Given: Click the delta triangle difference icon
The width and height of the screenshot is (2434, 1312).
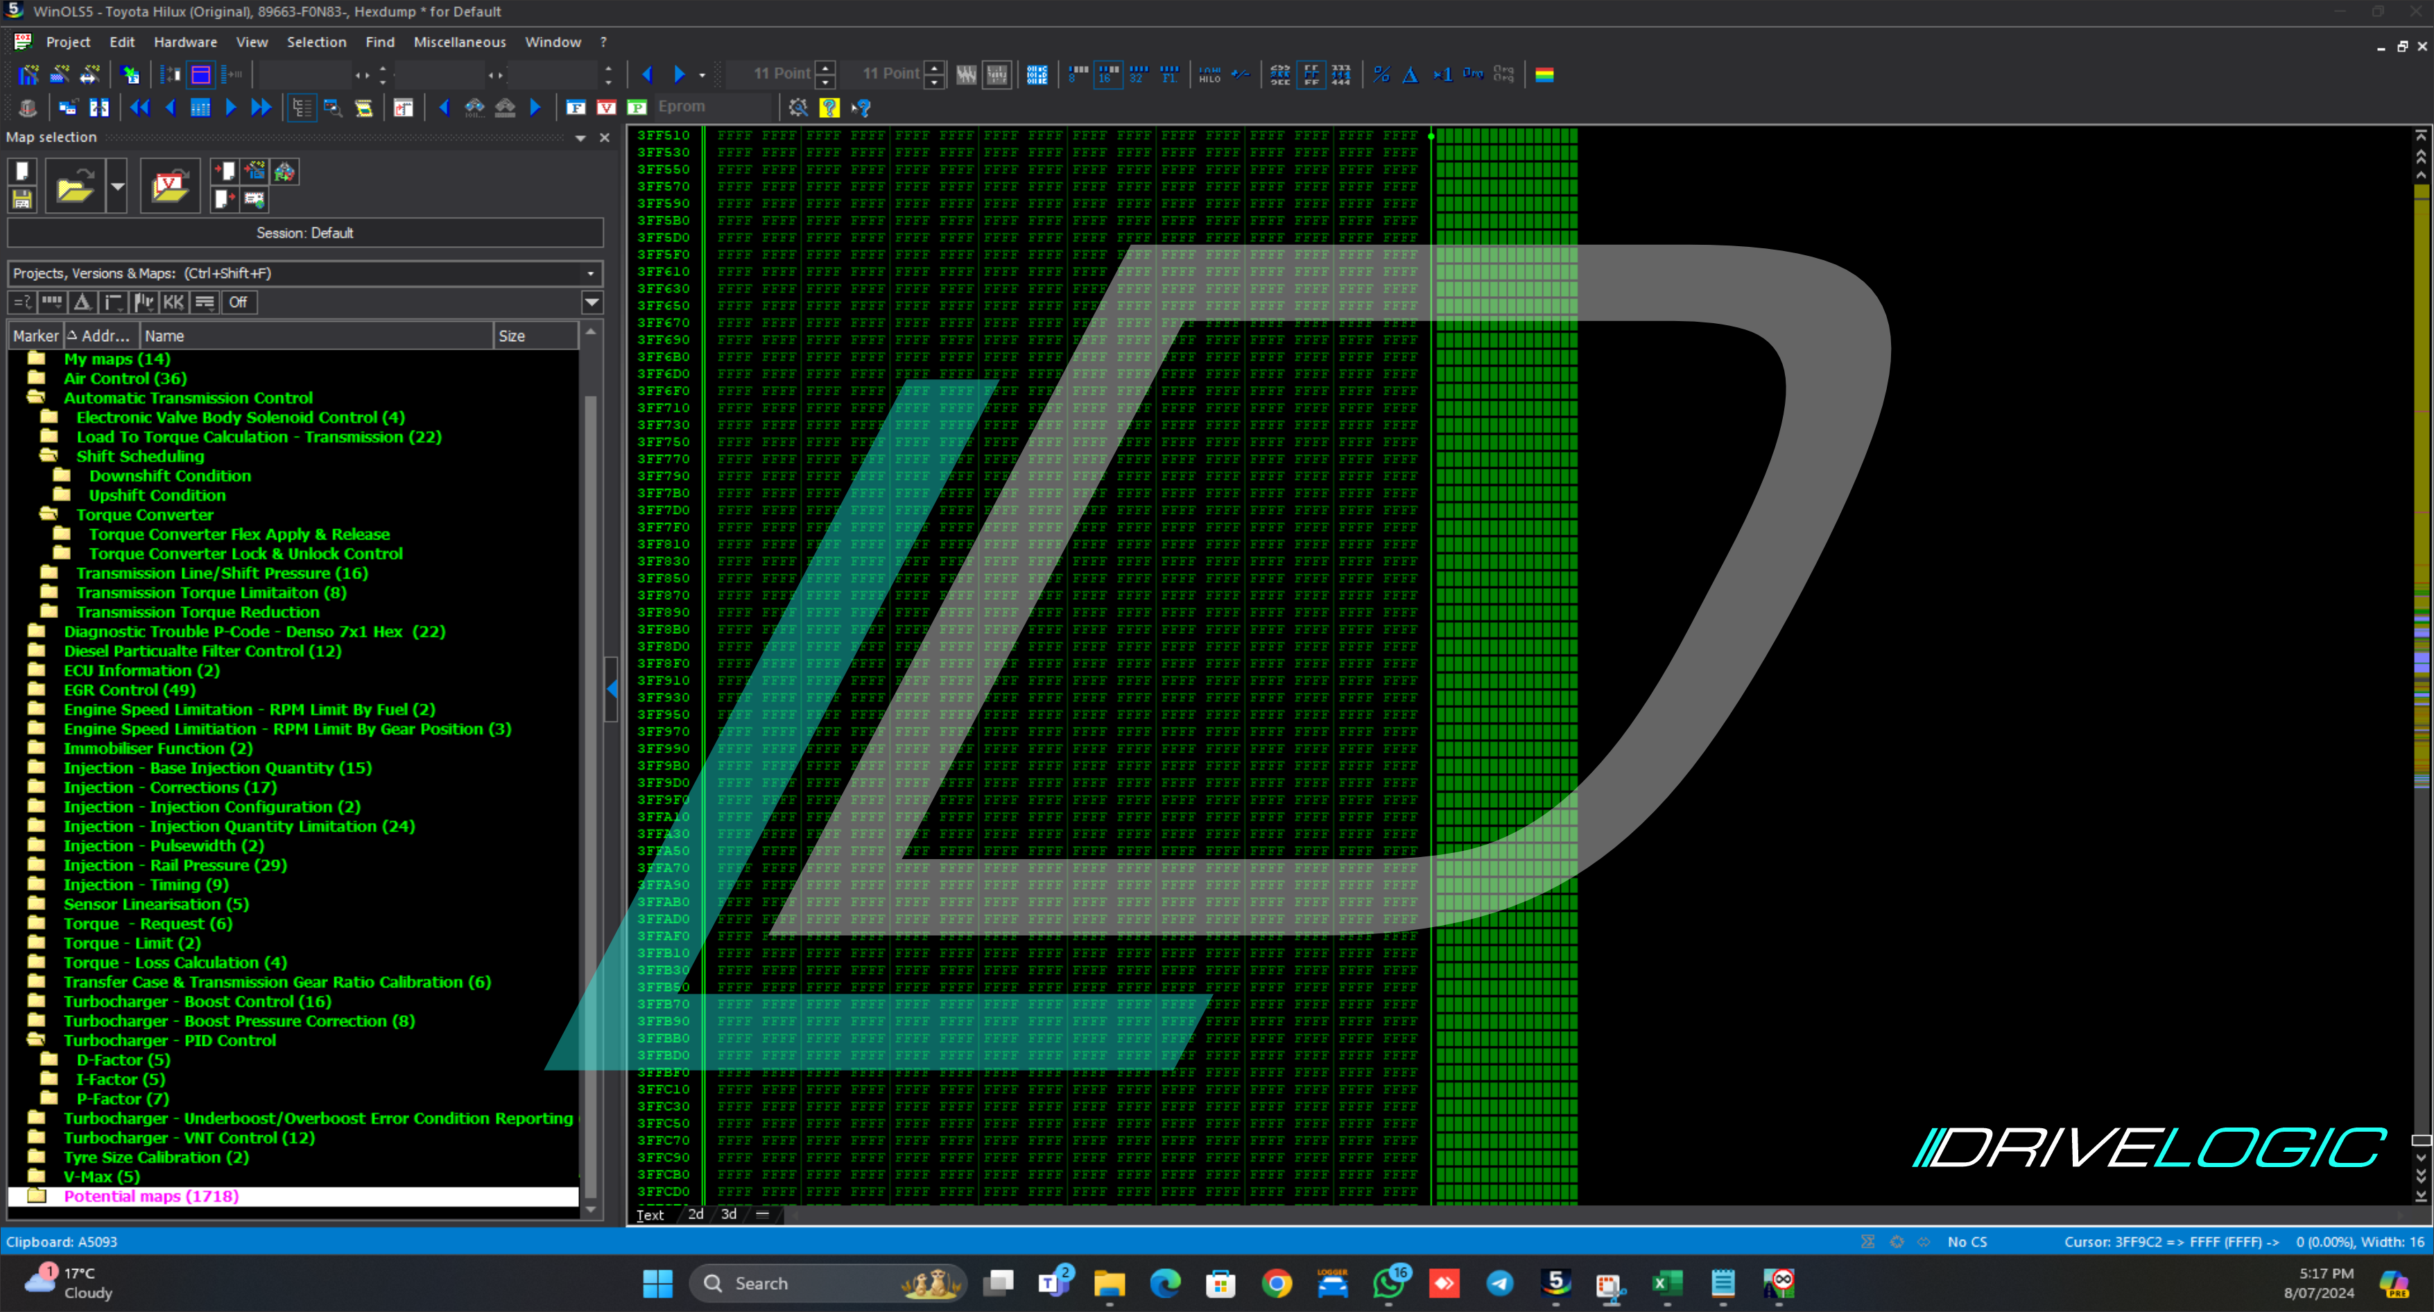Looking at the screenshot, I should (x=1410, y=75).
